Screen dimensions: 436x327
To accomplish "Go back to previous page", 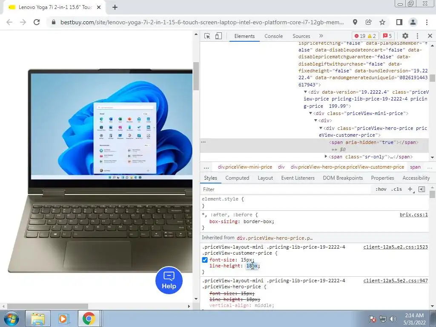I will point(9,22).
